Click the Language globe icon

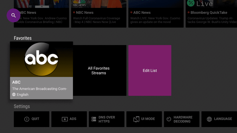(x=209, y=119)
